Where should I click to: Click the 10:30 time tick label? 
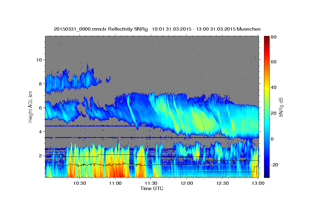point(79,183)
